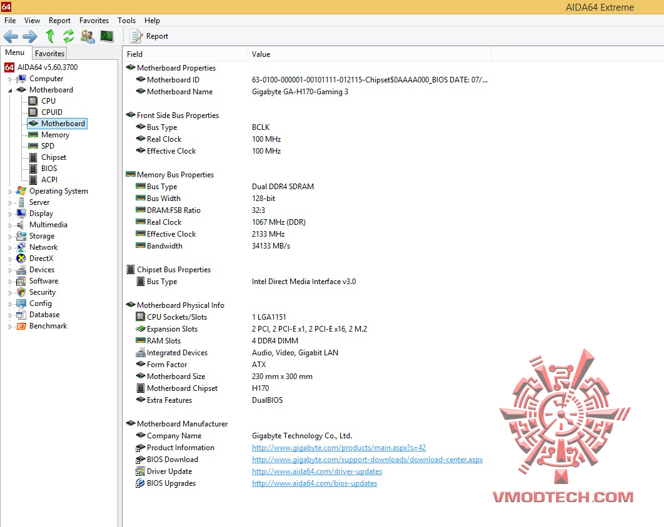664x527 pixels.
Task: Open the Manage users toolbar icon
Action: [88, 36]
